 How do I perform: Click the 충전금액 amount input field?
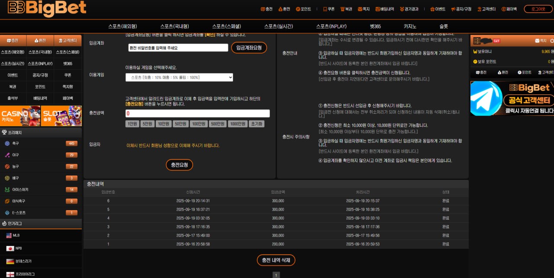tap(197, 114)
